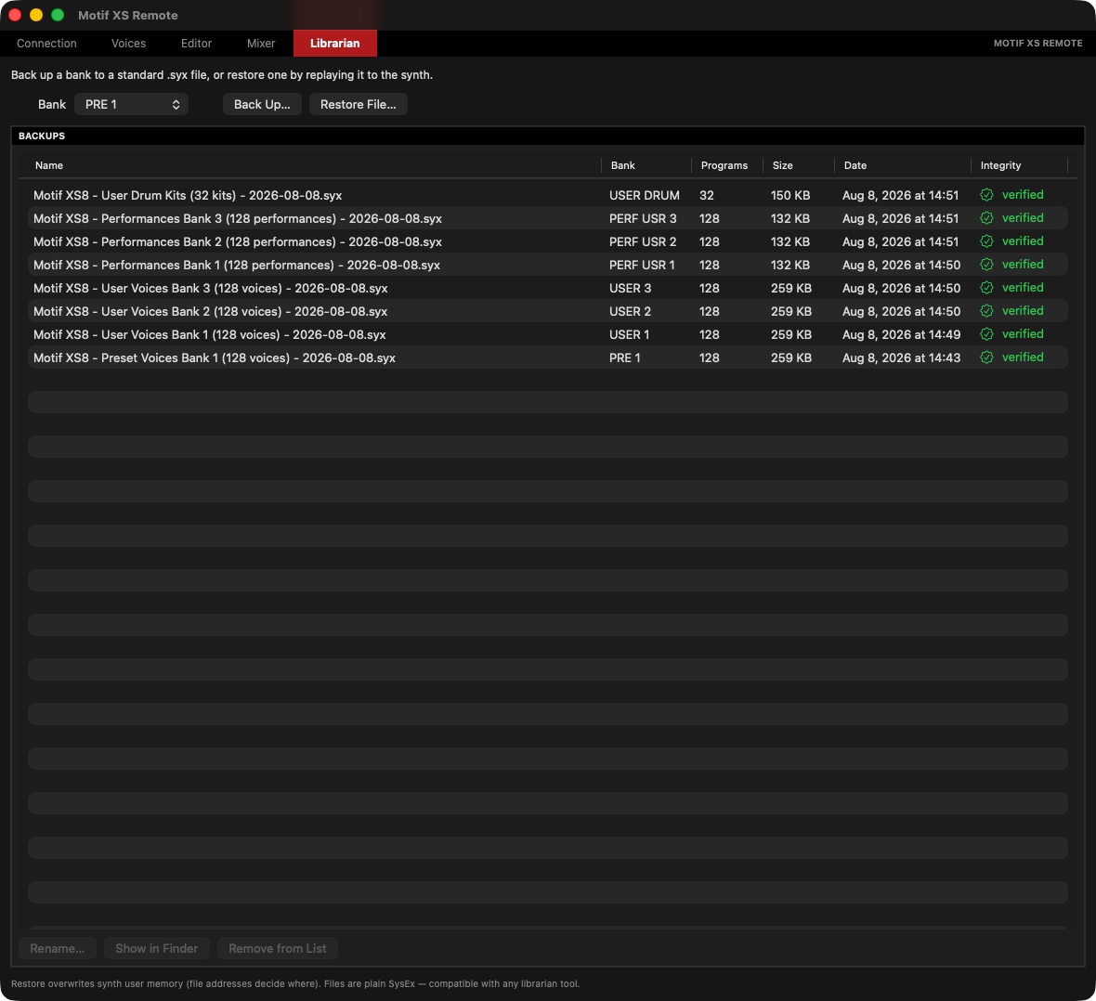
Task: Click the USER 3 bank cell
Action: (630, 287)
